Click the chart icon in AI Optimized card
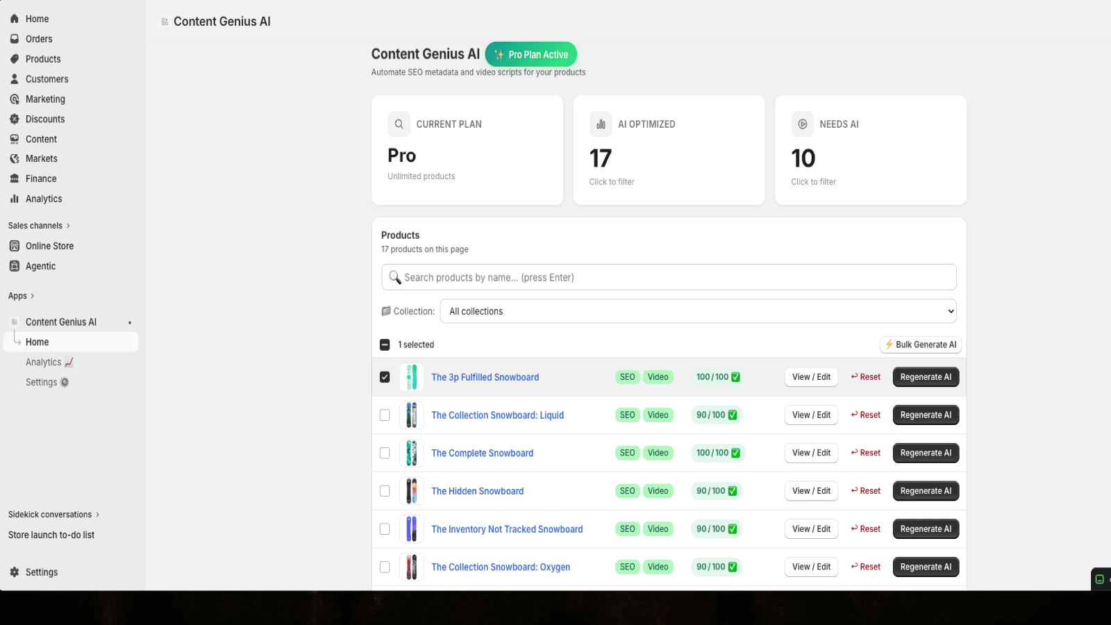 tap(601, 124)
